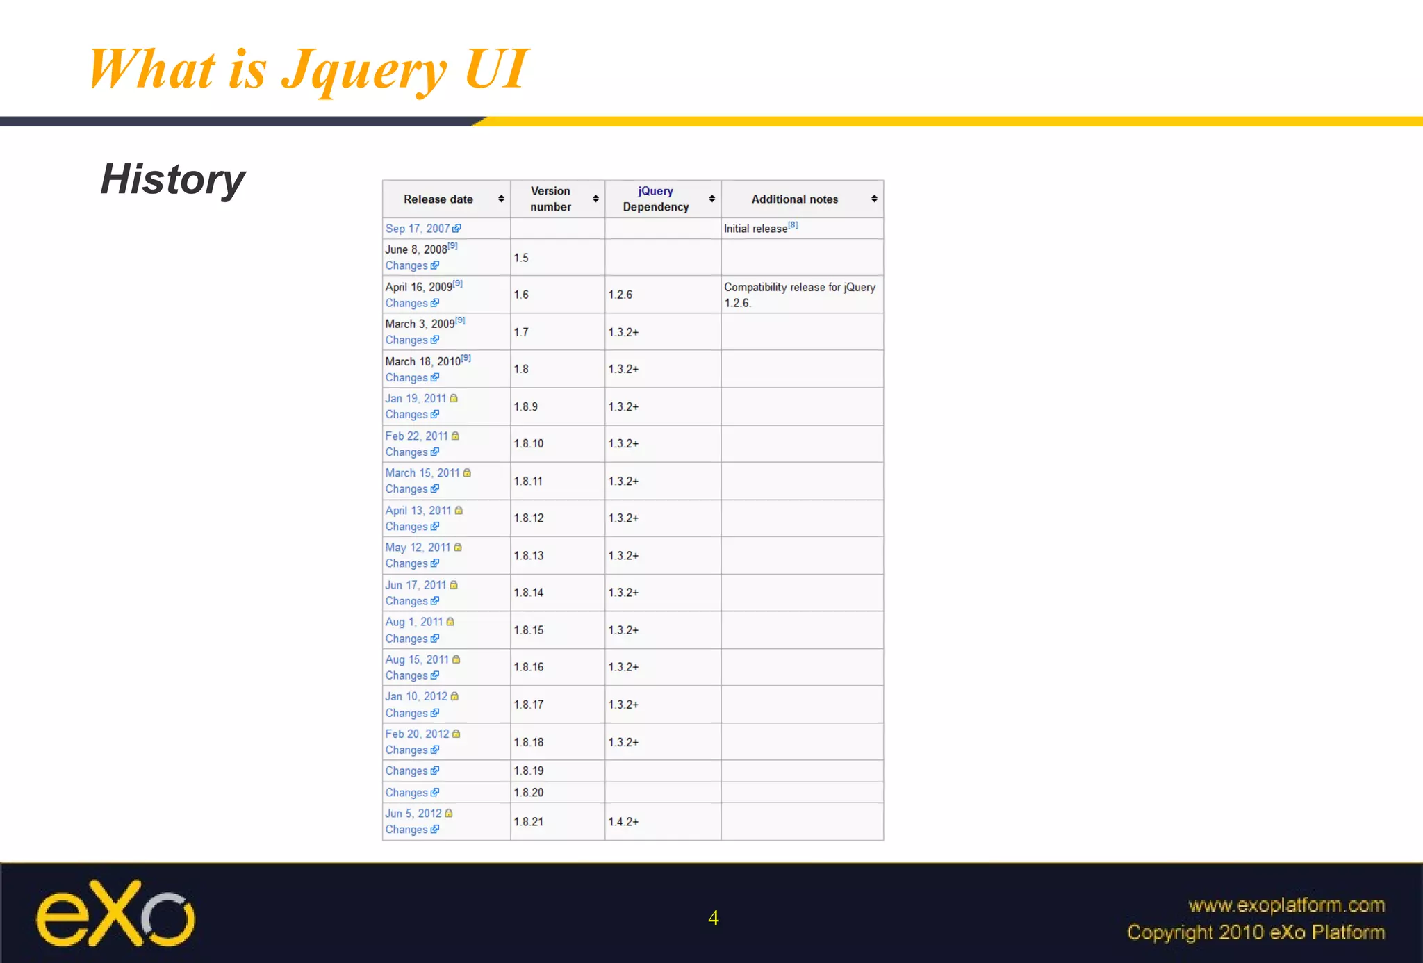Image resolution: width=1423 pixels, height=963 pixels.
Task: Open the Jun 17, 2011 release link
Action: click(x=416, y=584)
